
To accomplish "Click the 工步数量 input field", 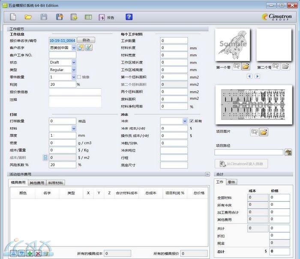I will click(174, 41).
